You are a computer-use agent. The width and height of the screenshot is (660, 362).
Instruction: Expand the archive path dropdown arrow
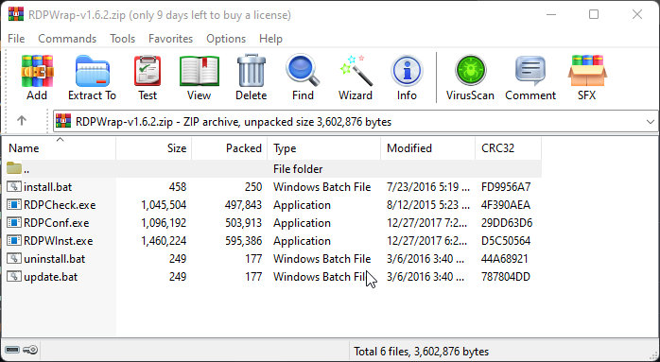(650, 122)
